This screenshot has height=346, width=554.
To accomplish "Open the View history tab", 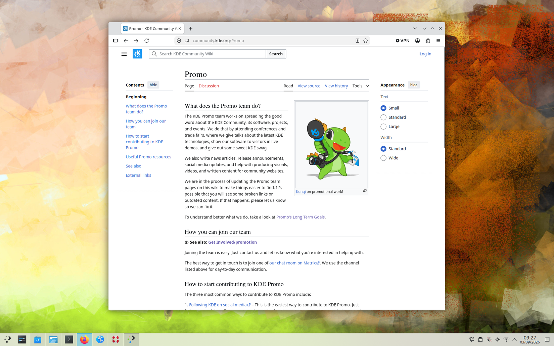I will [336, 86].
